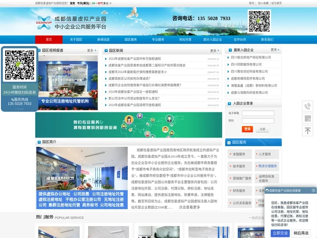Focus the 密码 input field
This screenshot has width=317, height=238.
coord(258,121)
